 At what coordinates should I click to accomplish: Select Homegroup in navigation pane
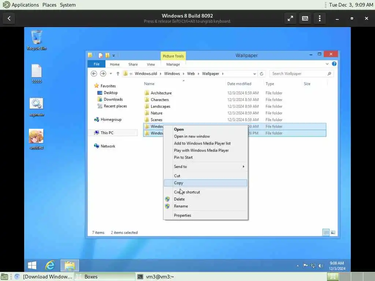[x=108, y=120]
